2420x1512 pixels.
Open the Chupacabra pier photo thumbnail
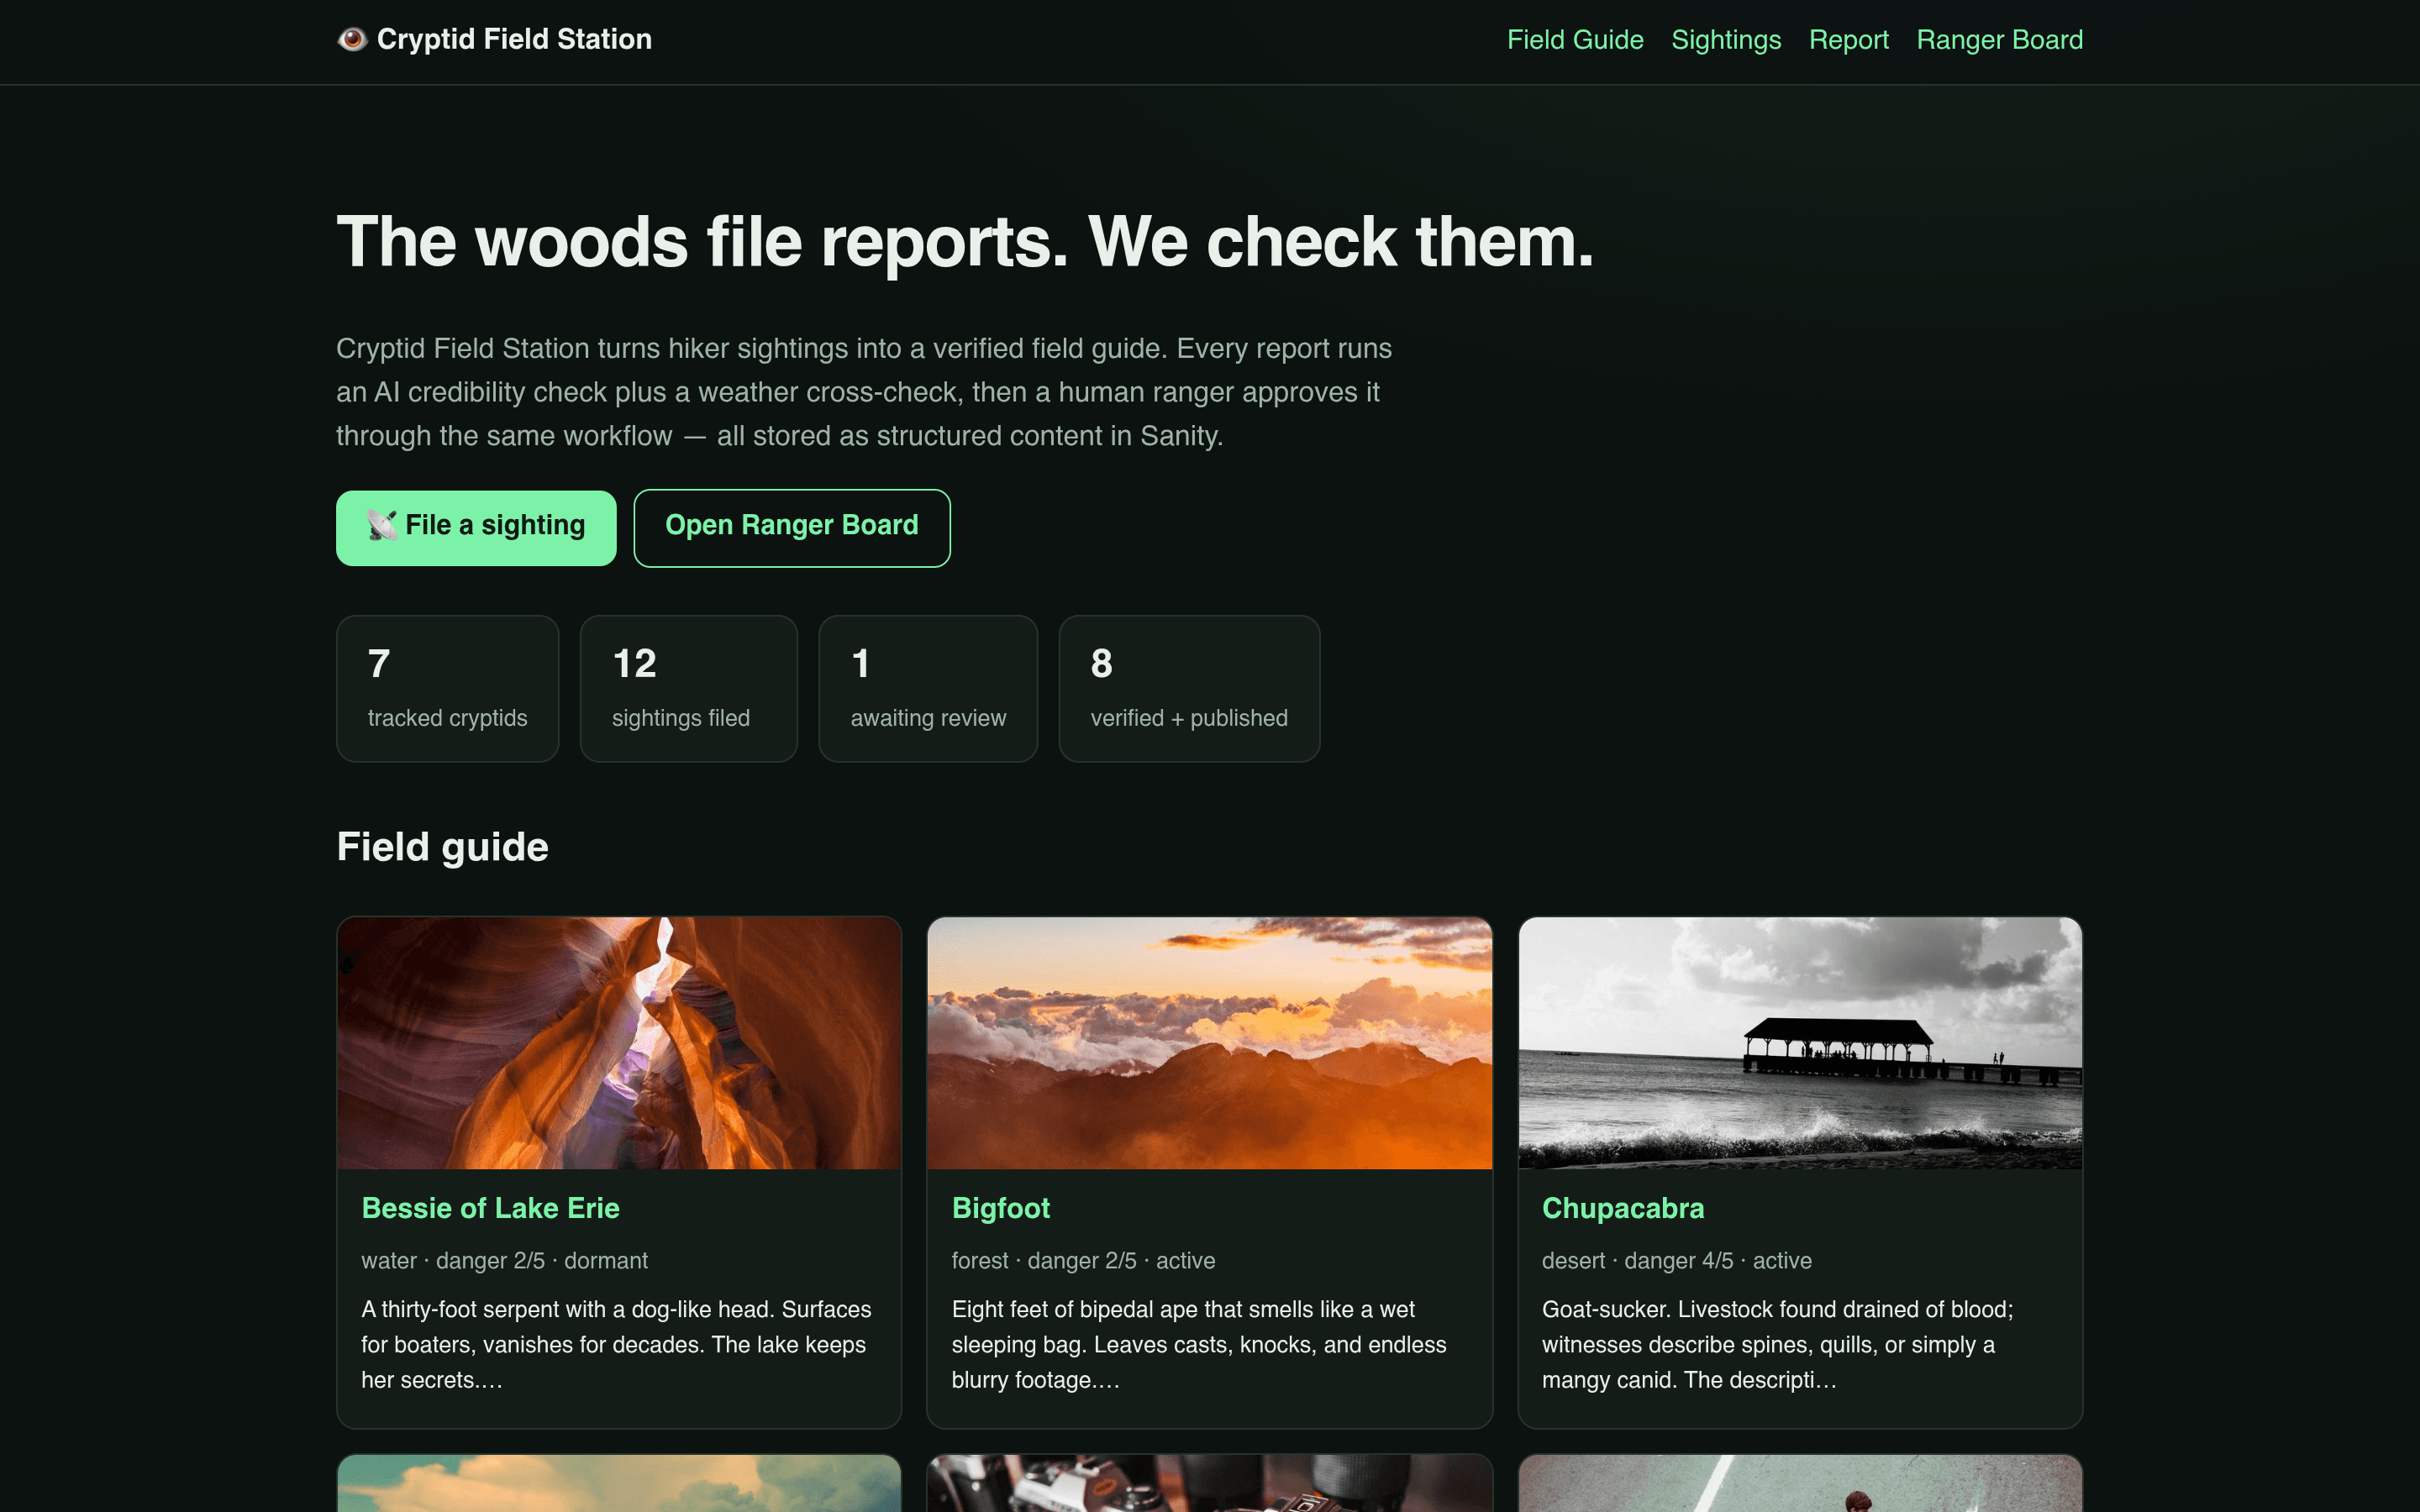(x=1800, y=1043)
